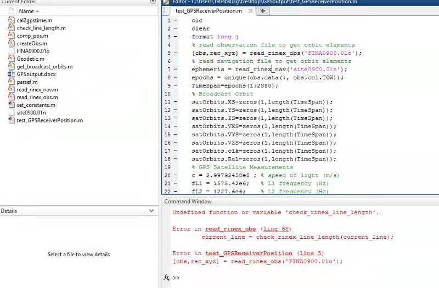
Task: Switch to test_GPSReceiverPosition.m editor tab
Action: pos(209,11)
